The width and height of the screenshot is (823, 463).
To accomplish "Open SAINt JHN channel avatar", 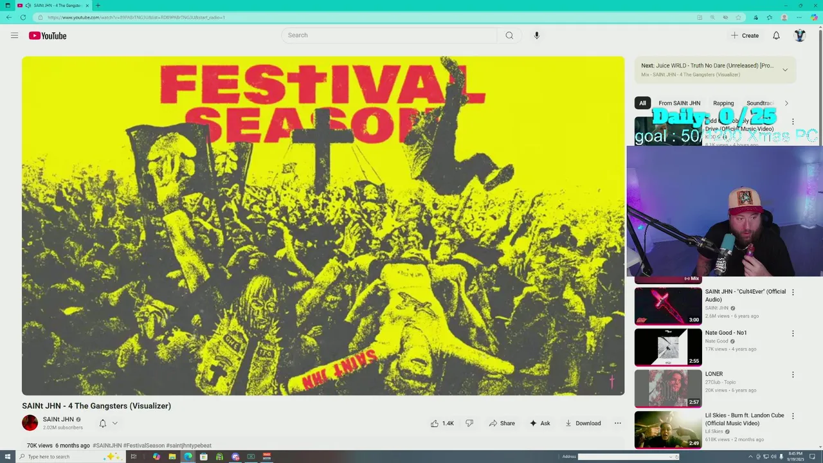I will click(30, 422).
